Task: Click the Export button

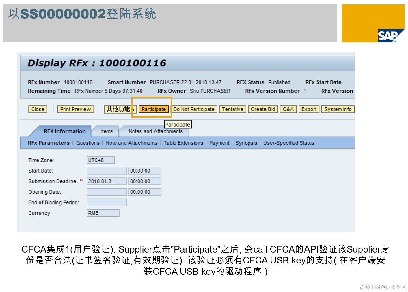Action: click(x=309, y=109)
